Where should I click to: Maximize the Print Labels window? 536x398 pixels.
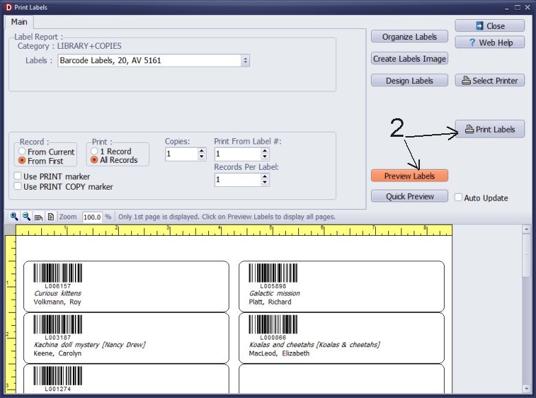point(517,7)
